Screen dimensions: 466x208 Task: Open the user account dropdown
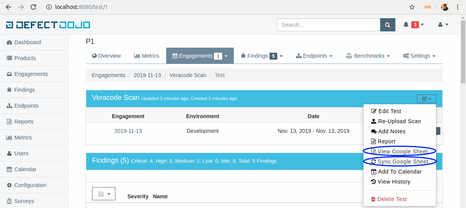click(443, 25)
